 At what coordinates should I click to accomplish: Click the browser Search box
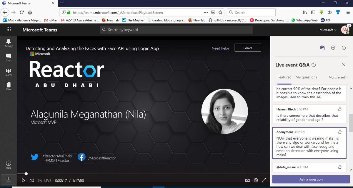tap(251, 13)
